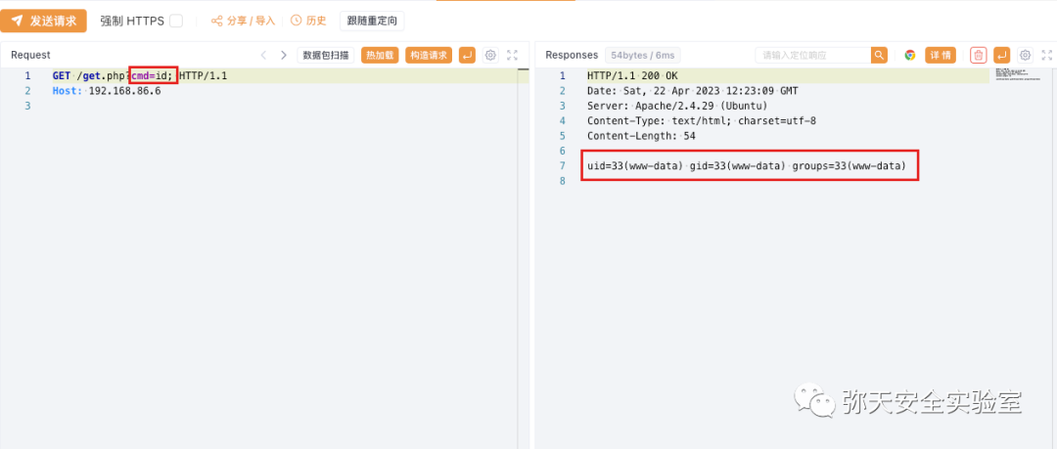
Task: Toggle the 强制 HTTPS checkbox
Action: coord(176,21)
